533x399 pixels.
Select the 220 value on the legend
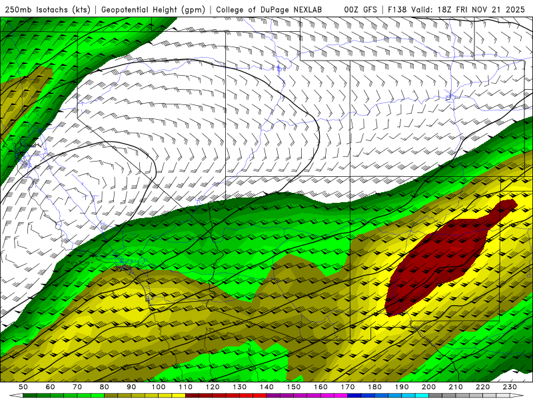coord(482,387)
